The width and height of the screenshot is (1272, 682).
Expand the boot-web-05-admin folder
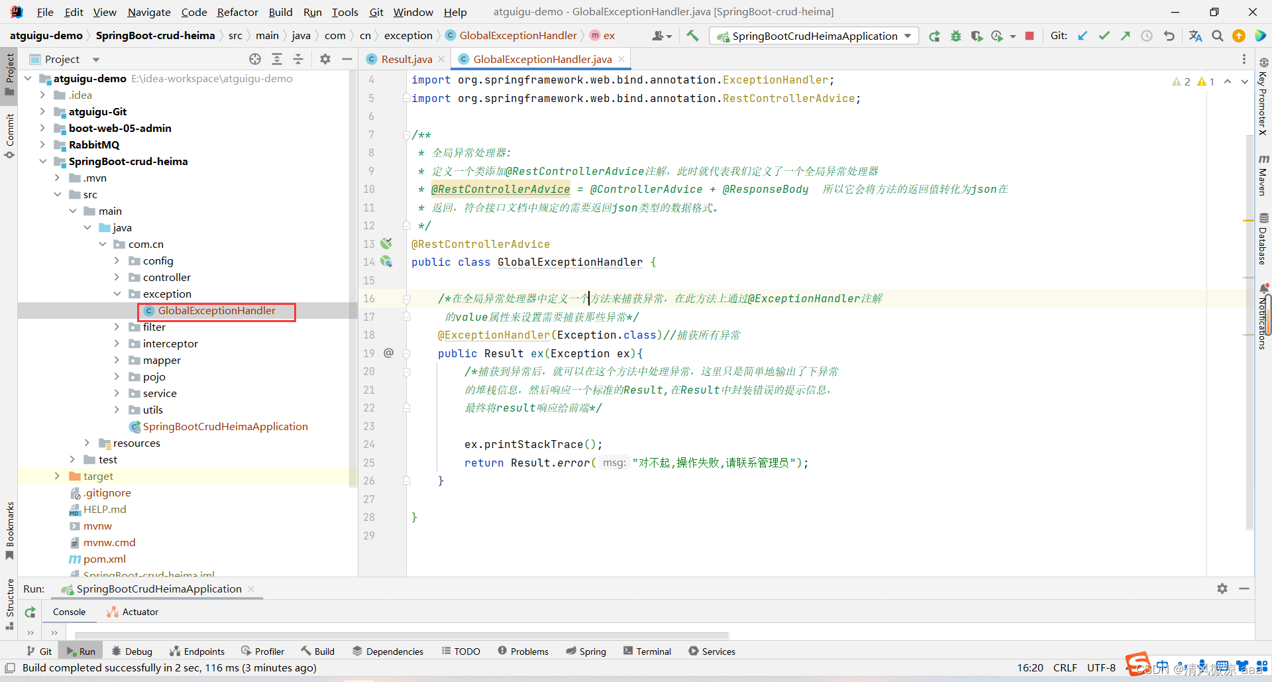pyautogui.click(x=43, y=128)
